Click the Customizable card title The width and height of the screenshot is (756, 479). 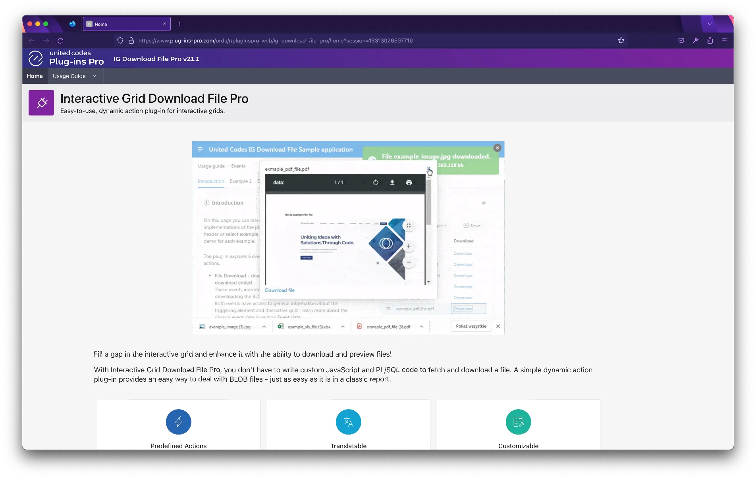tap(519, 446)
